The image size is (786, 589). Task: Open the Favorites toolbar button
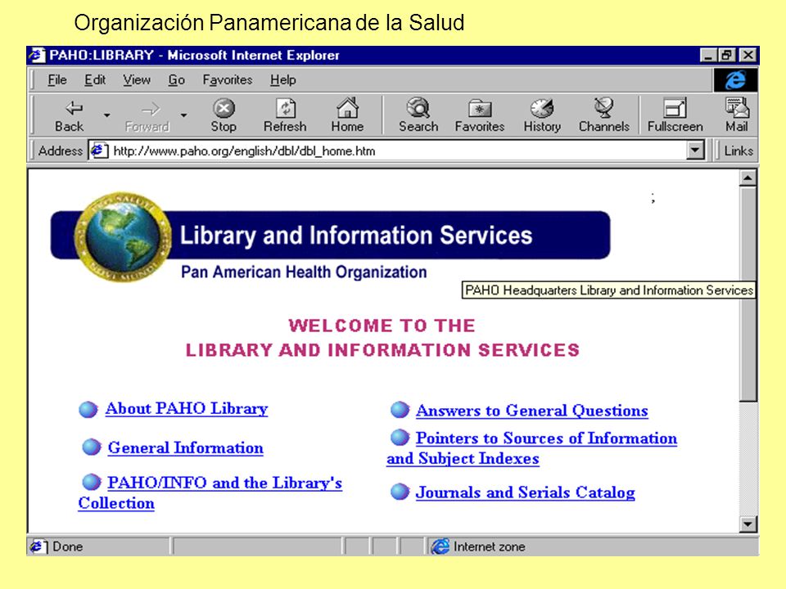[x=480, y=115]
